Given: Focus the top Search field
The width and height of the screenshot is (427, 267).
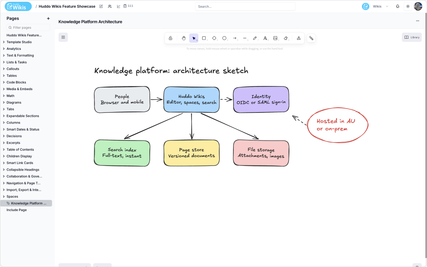Looking at the screenshot, I should [x=245, y=6].
